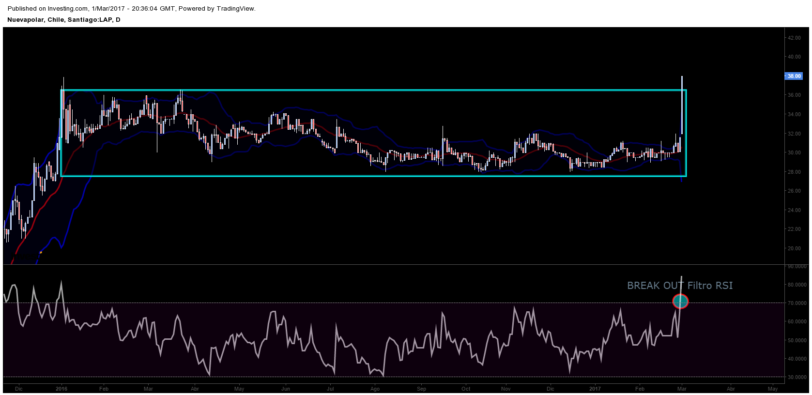The height and width of the screenshot is (395, 812).
Task: Click the teal breakout circle on the RSI line
Action: click(x=680, y=302)
